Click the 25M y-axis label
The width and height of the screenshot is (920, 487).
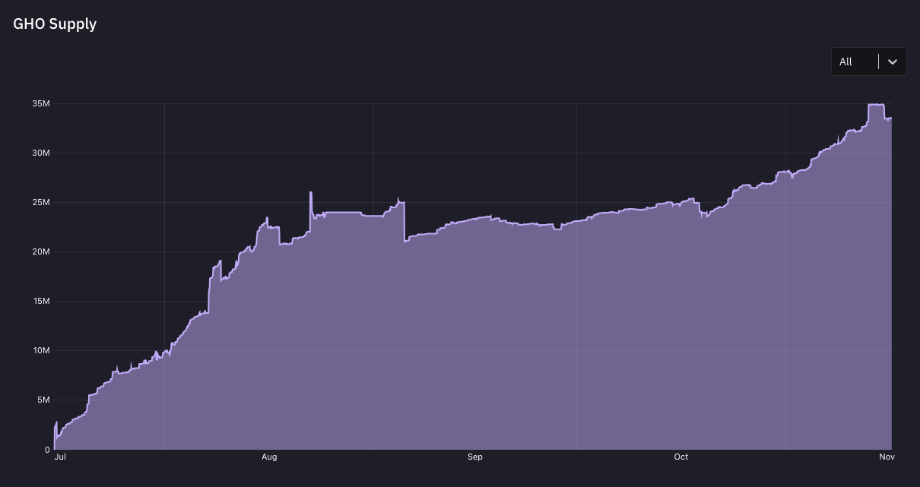click(41, 202)
